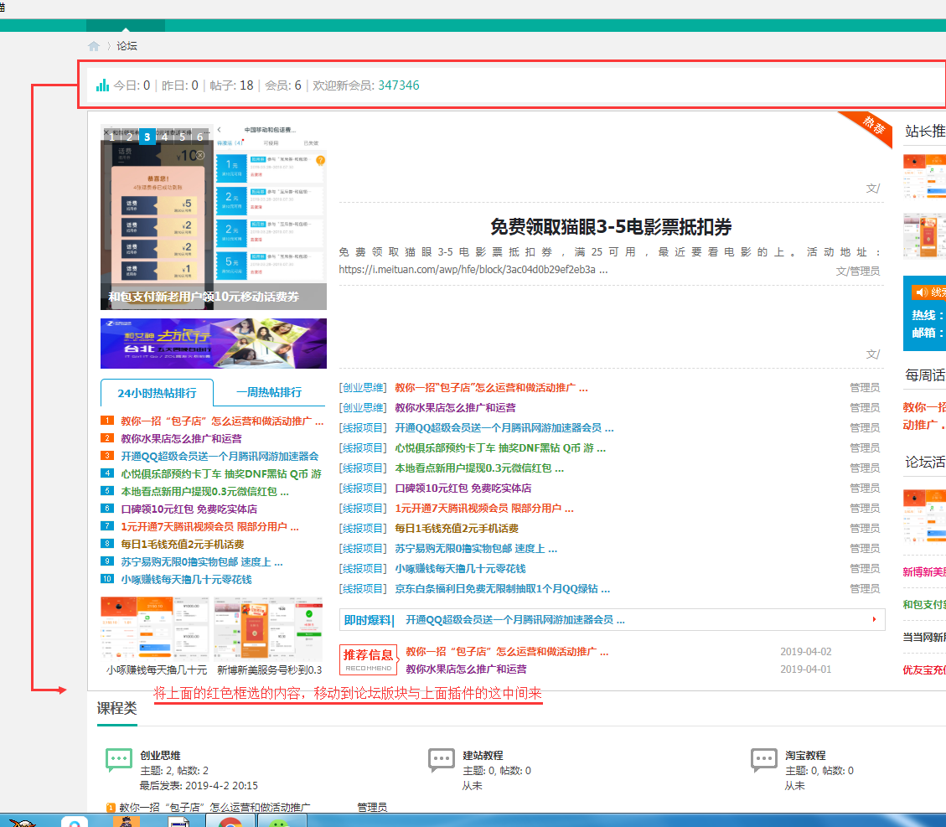Image resolution: width=946 pixels, height=827 pixels.
Task: Select slide number 5 in slideshow
Action: tap(182, 137)
